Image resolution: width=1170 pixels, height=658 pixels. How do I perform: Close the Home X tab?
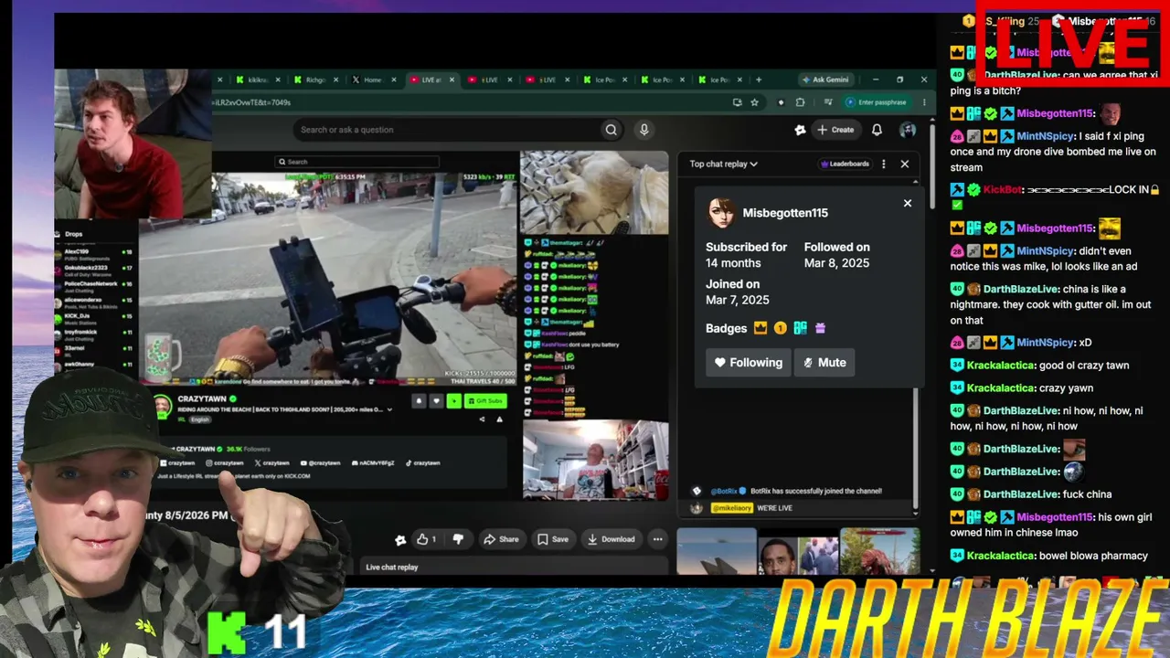[394, 80]
